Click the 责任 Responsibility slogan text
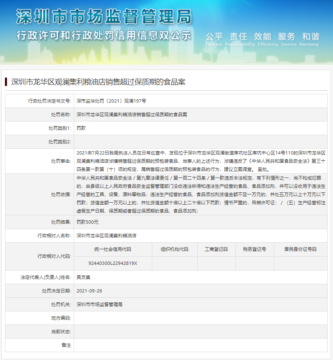The image size is (333, 360). [240, 39]
